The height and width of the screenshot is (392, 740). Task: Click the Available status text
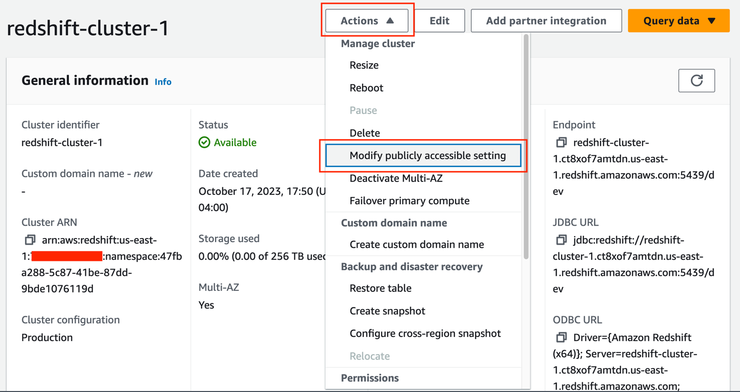[x=235, y=143]
